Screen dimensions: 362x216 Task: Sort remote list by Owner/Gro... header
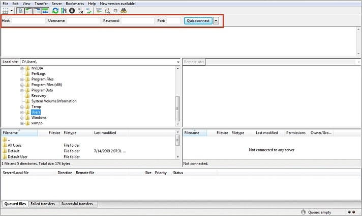point(321,133)
